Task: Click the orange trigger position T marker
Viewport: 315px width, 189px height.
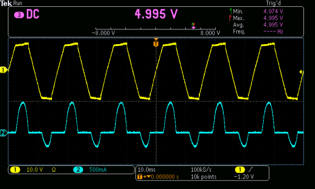Action: pos(156,44)
